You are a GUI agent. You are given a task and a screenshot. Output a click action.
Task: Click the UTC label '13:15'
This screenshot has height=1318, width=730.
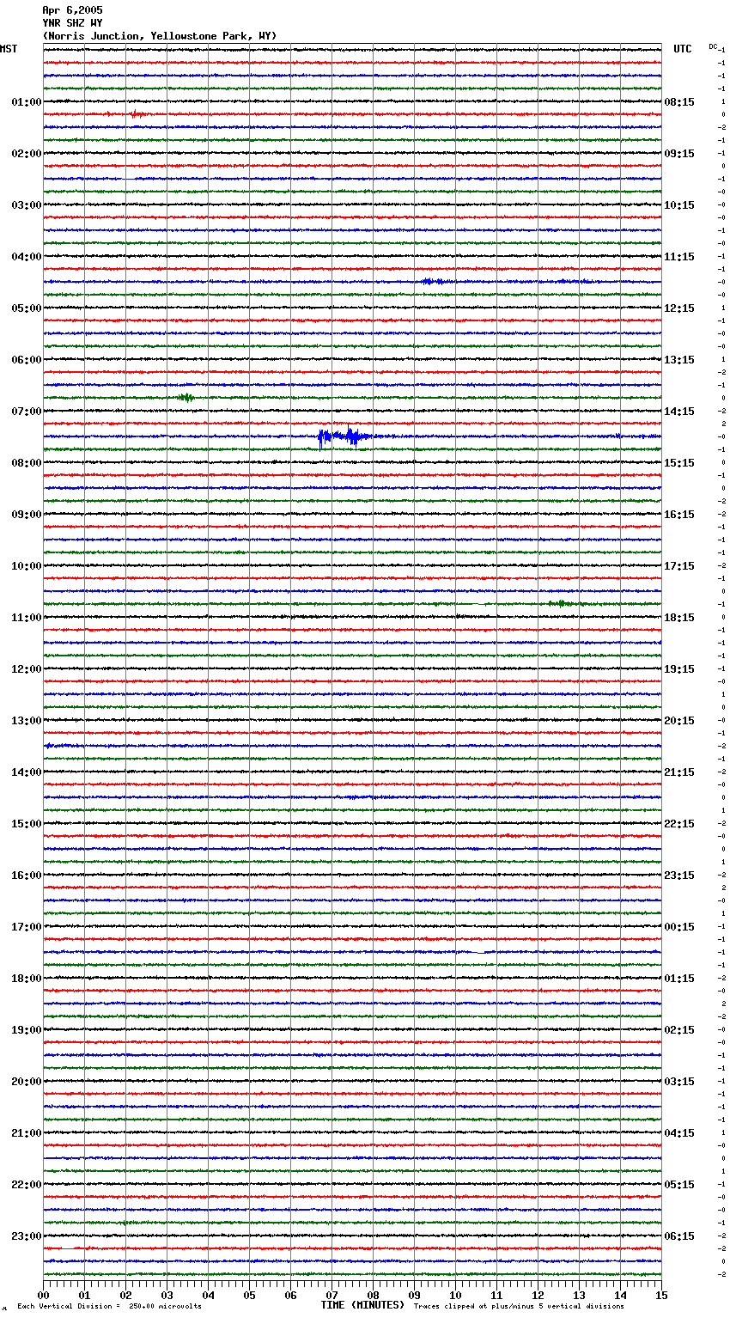coord(679,360)
